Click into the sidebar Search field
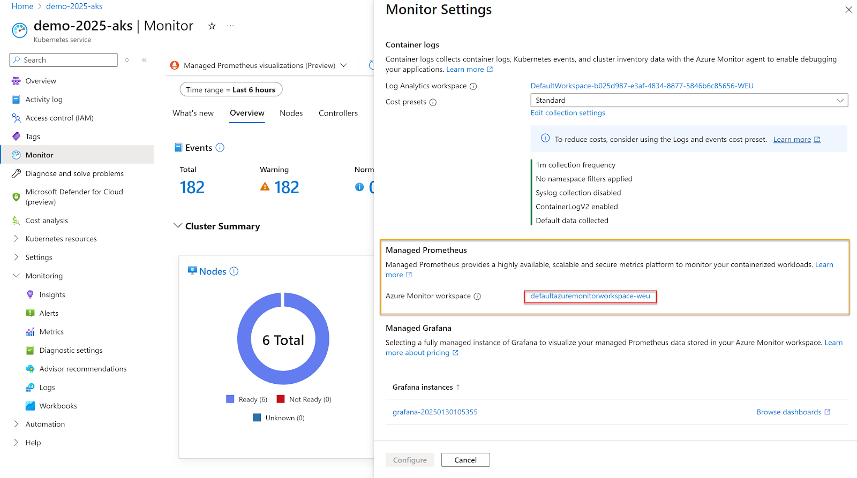 64,60
